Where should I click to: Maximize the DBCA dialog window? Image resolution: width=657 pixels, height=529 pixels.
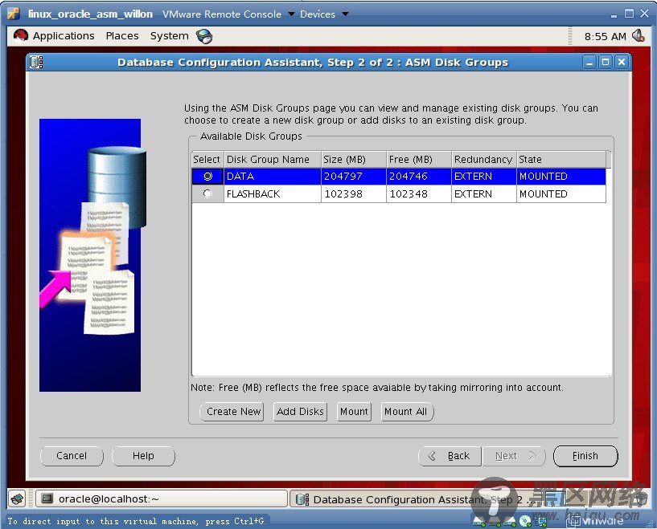(x=606, y=63)
